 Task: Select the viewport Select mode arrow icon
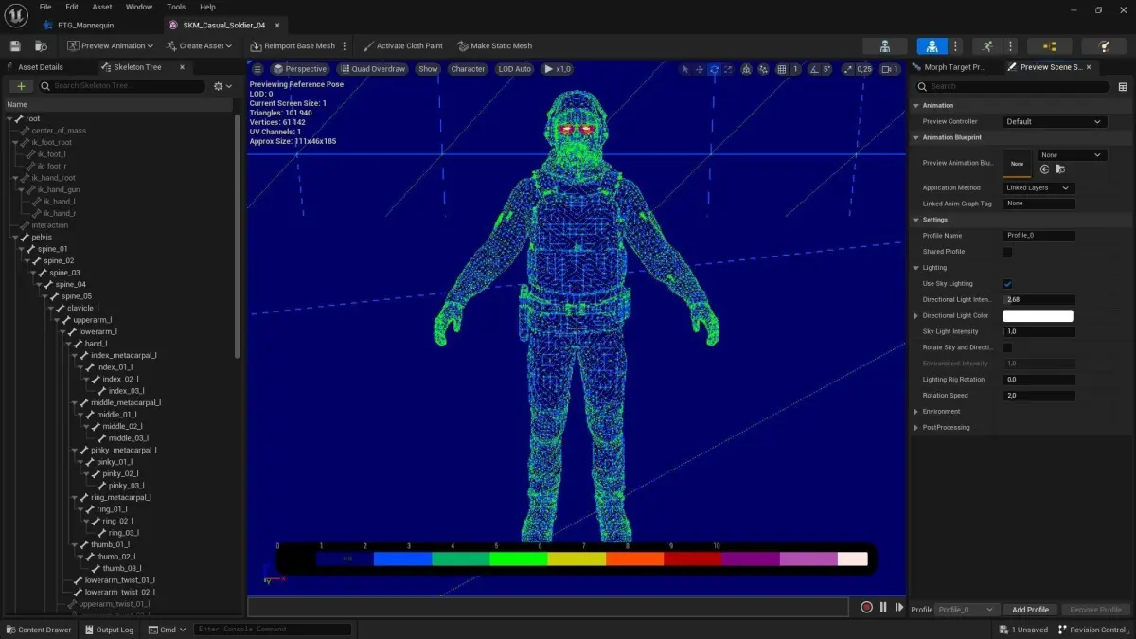685,69
